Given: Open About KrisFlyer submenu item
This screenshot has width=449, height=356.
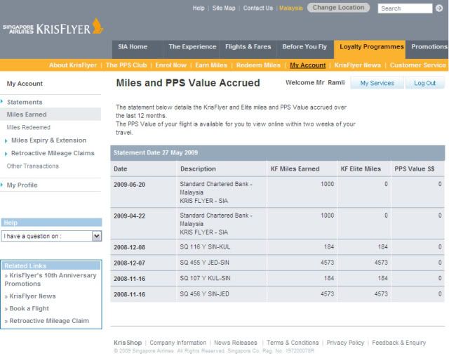Looking at the screenshot, I should (x=73, y=65).
